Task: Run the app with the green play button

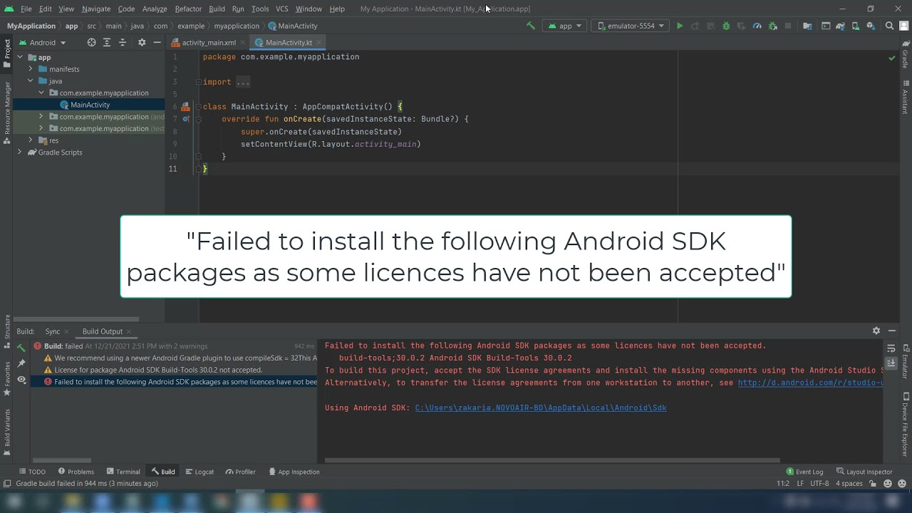Action: (680, 26)
